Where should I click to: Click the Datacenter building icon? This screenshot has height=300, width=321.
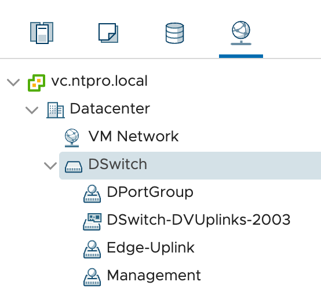[56, 110]
